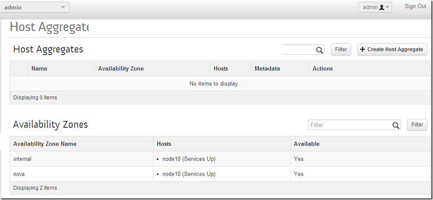Click the Filter button for Availability Zones

pyautogui.click(x=417, y=125)
